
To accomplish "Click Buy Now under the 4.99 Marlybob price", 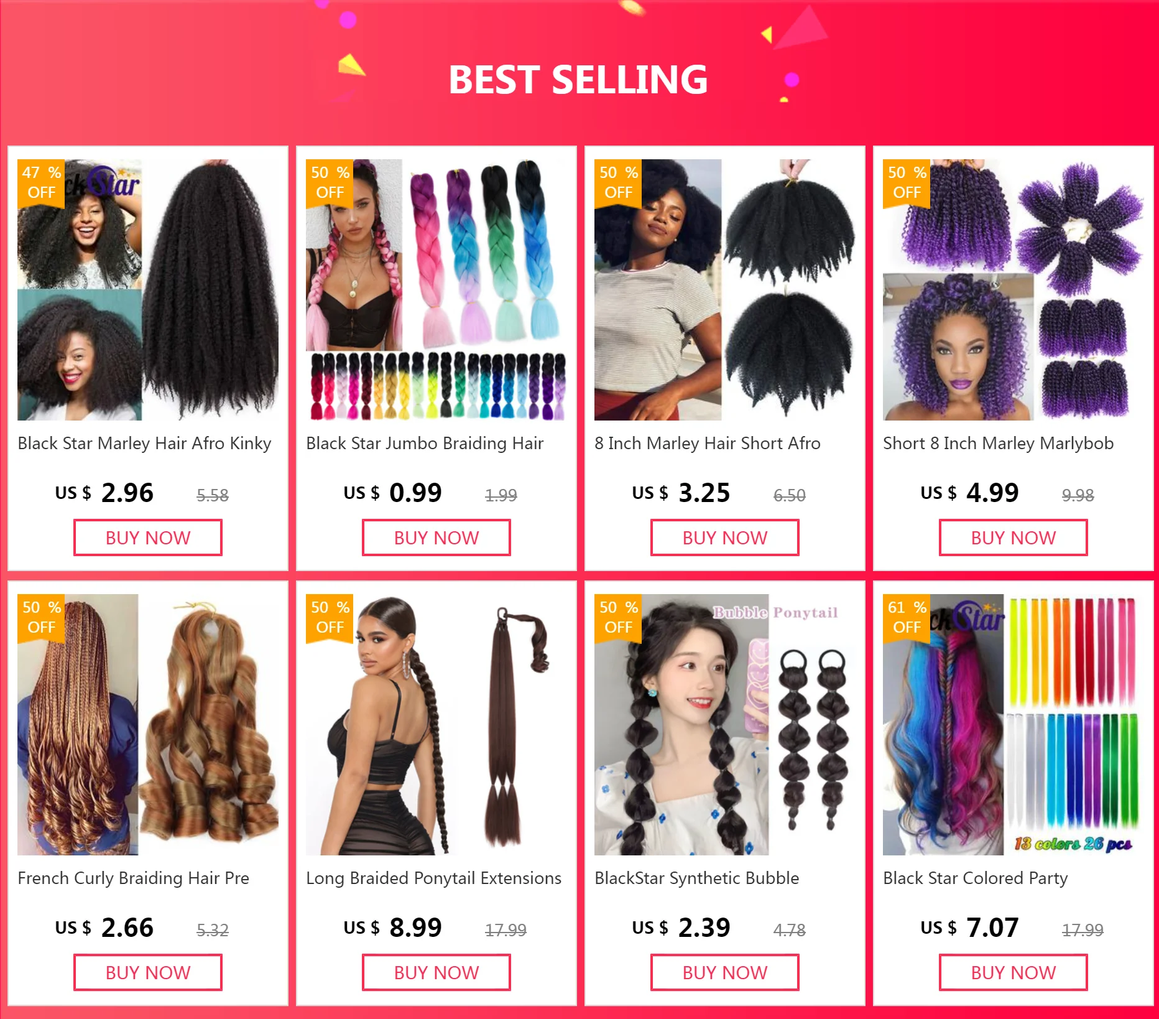I will pyautogui.click(x=1014, y=537).
